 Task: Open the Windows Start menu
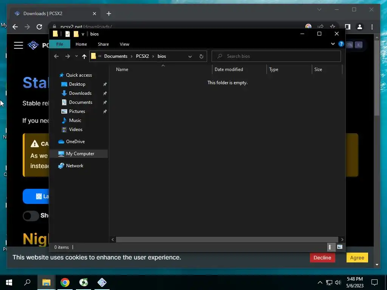[9, 282]
